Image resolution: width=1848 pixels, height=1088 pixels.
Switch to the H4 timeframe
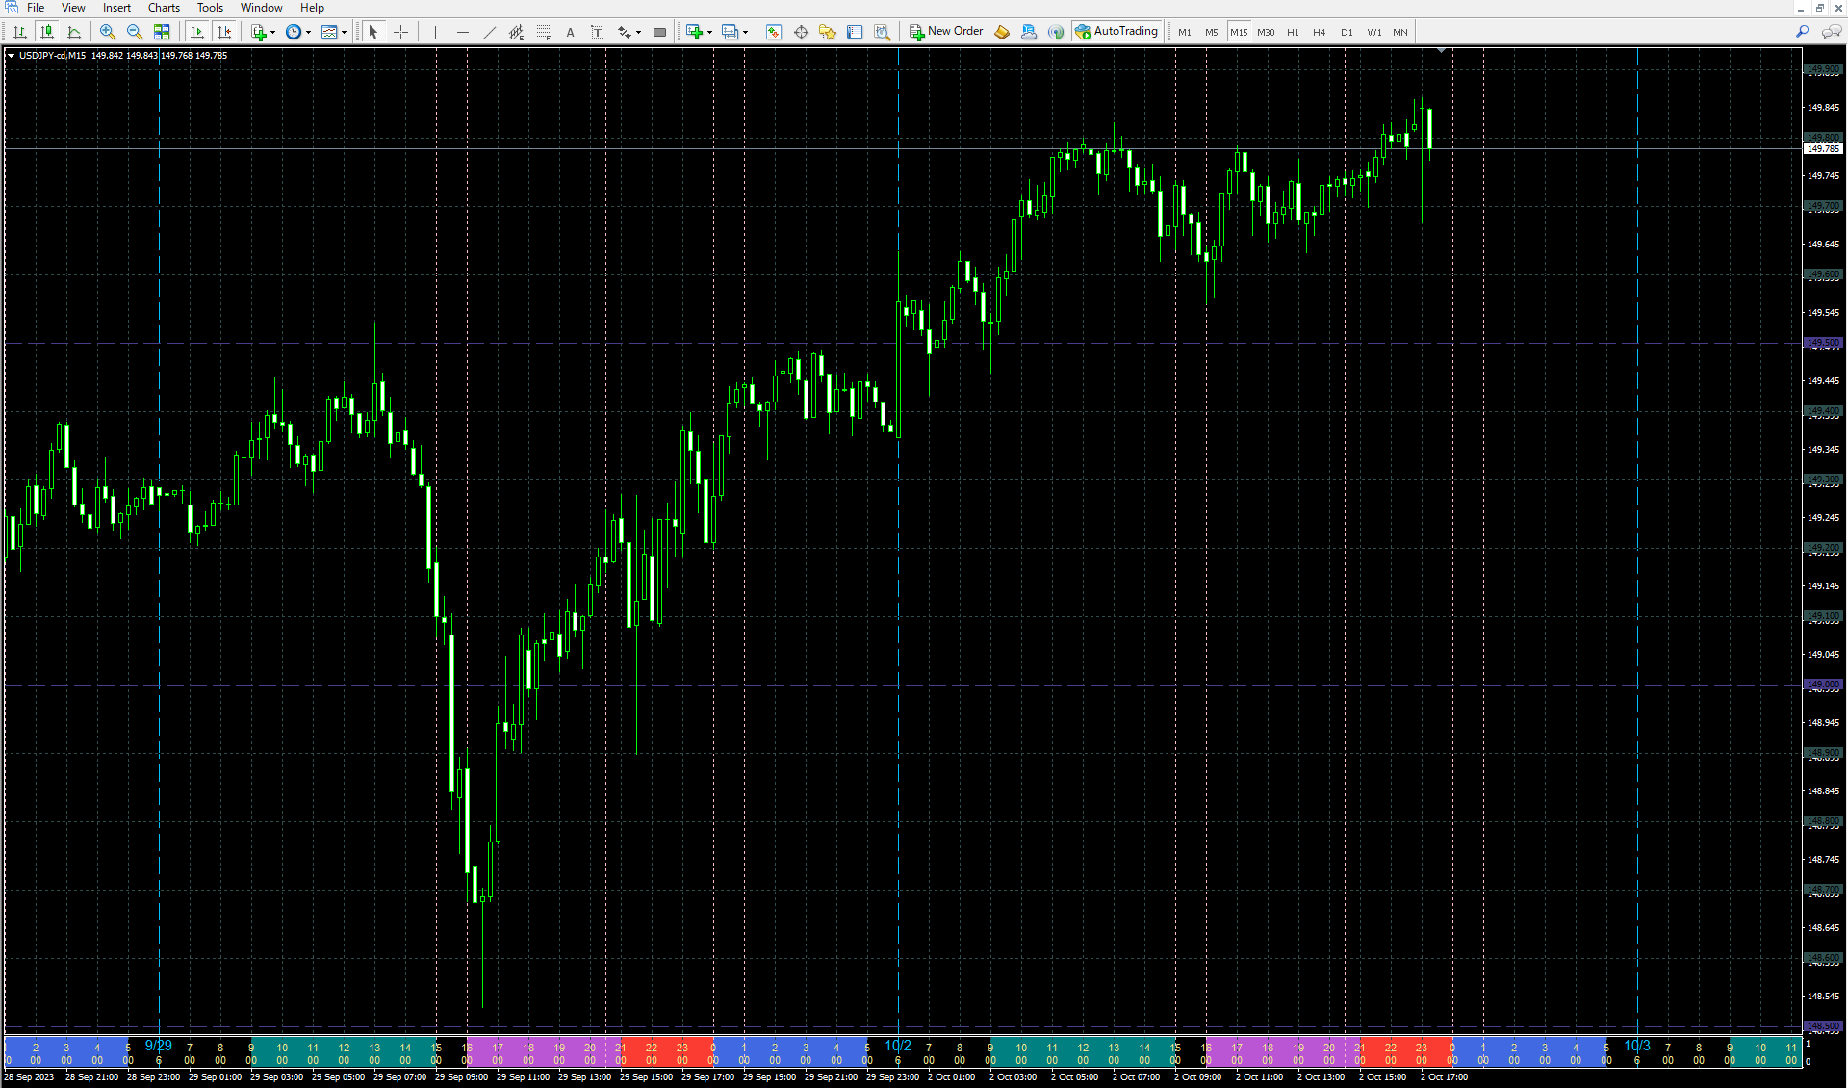click(1320, 32)
